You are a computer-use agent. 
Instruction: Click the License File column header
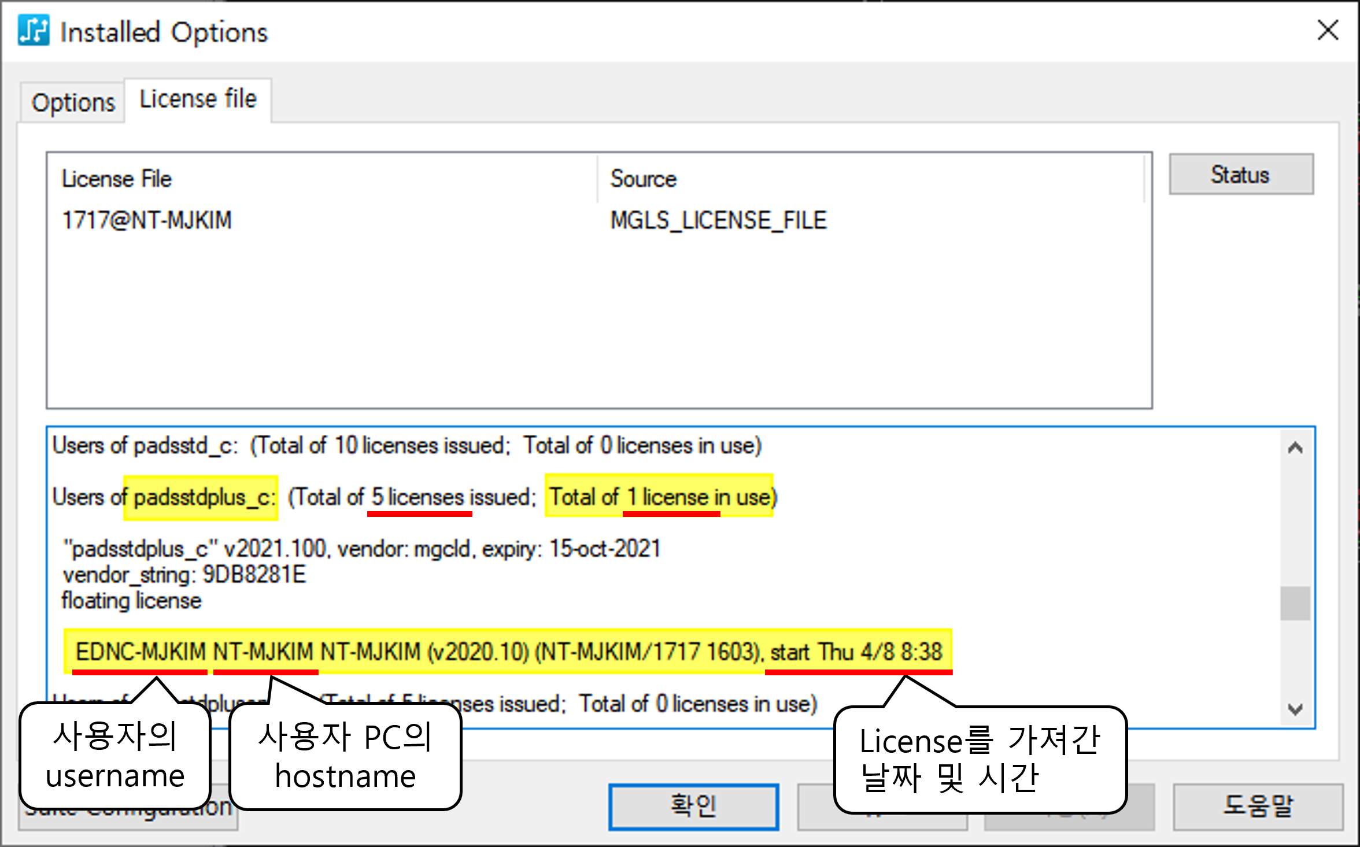click(117, 179)
